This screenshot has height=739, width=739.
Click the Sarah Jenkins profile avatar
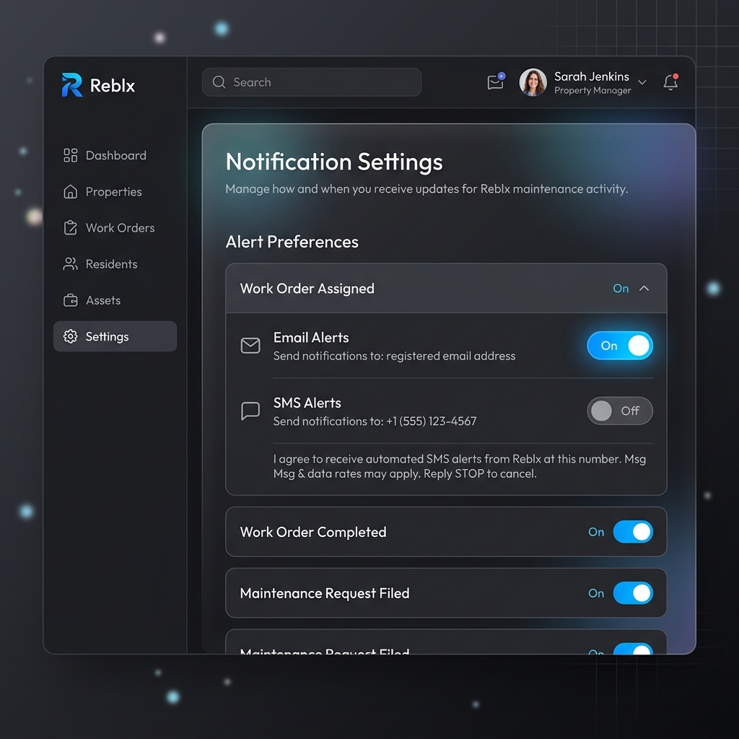coord(533,82)
